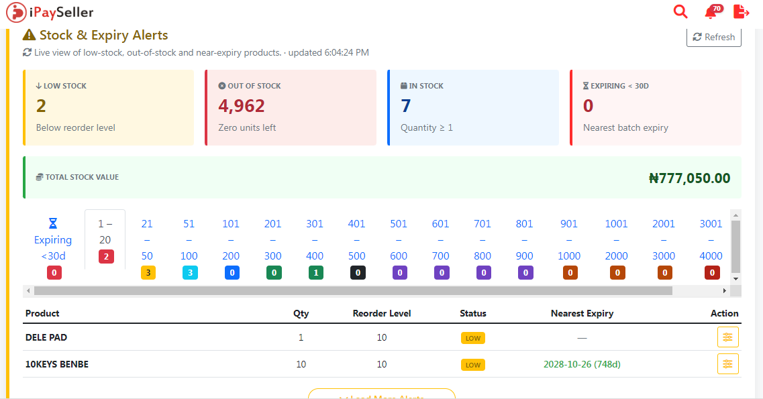Click the horizontal scrollbar right arrow

[725, 290]
